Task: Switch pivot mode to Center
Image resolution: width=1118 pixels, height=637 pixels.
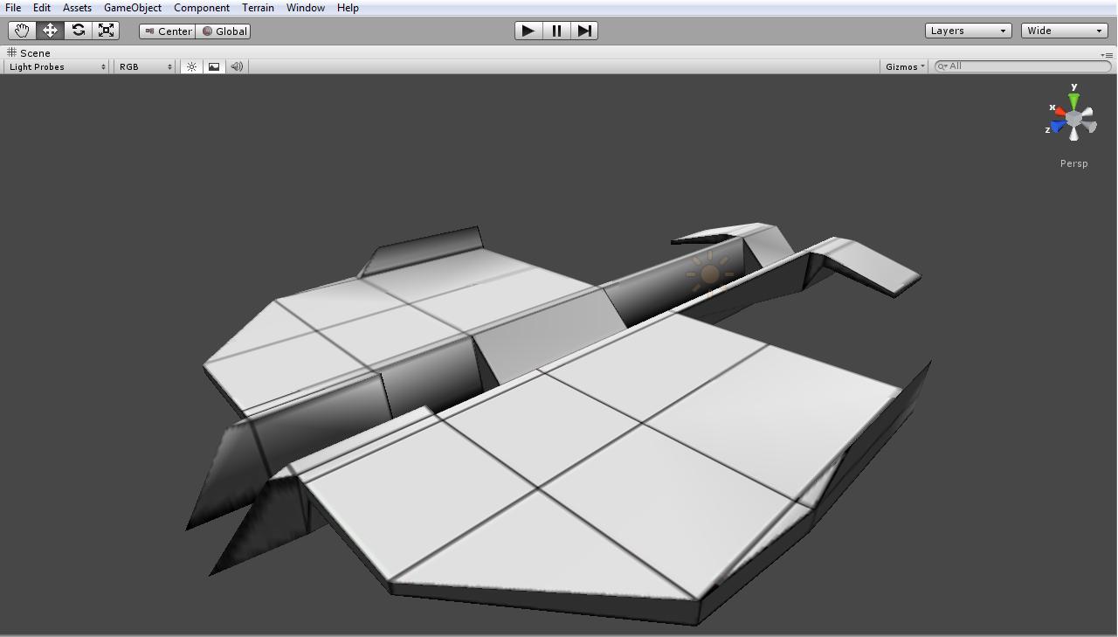Action: coord(167,31)
